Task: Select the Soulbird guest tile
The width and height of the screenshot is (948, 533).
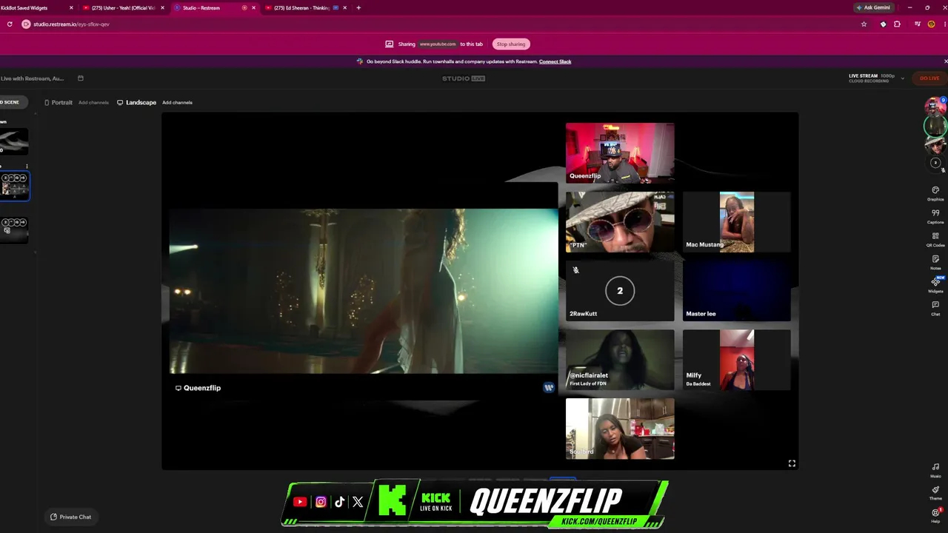Action: 620,429
